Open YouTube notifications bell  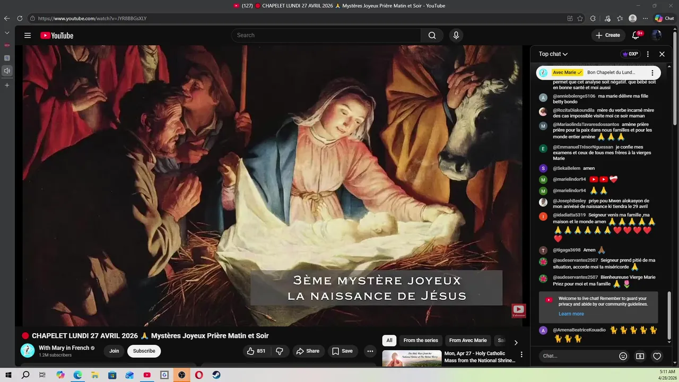(x=636, y=36)
